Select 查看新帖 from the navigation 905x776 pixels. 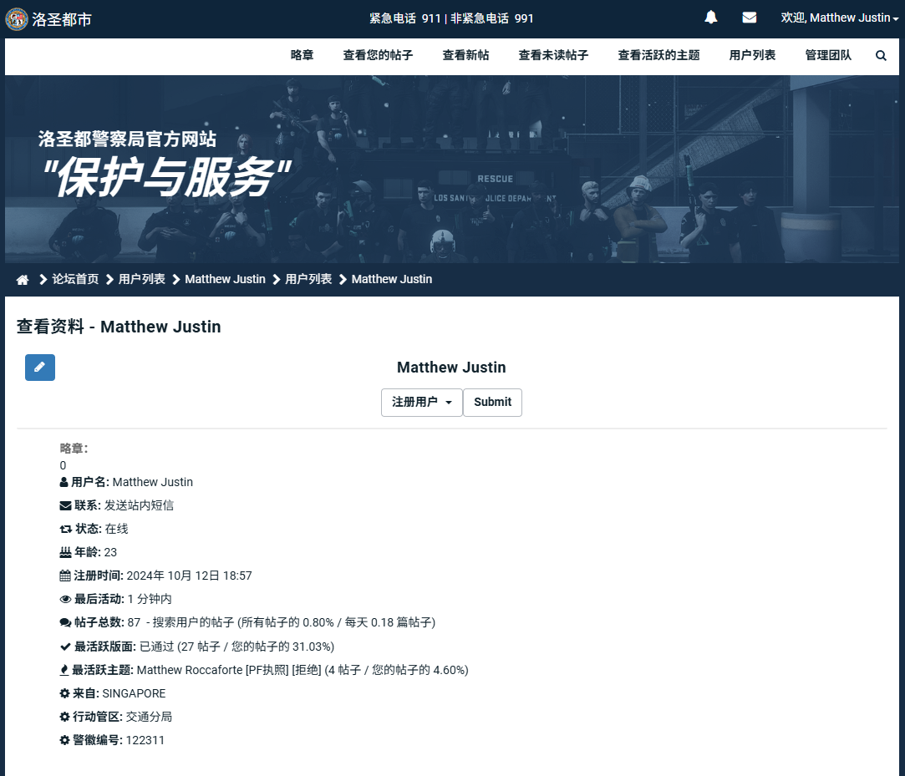pos(465,55)
